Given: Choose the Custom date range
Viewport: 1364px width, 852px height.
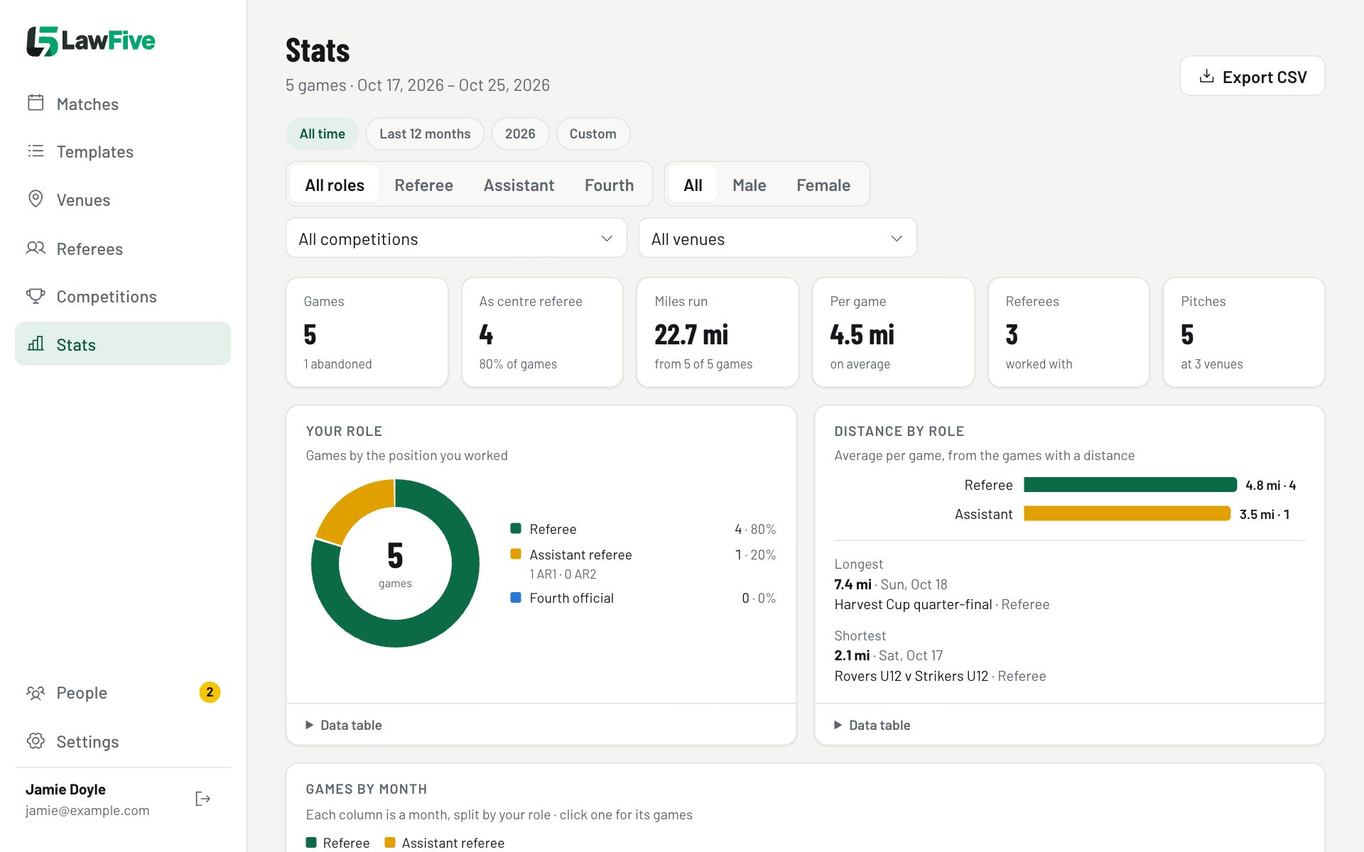Looking at the screenshot, I should coord(592,133).
